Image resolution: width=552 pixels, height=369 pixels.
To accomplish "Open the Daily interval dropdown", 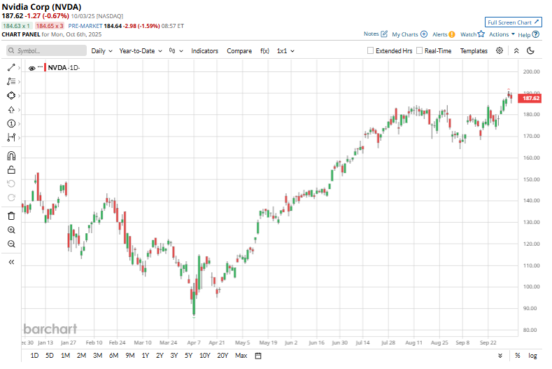I will click(101, 50).
